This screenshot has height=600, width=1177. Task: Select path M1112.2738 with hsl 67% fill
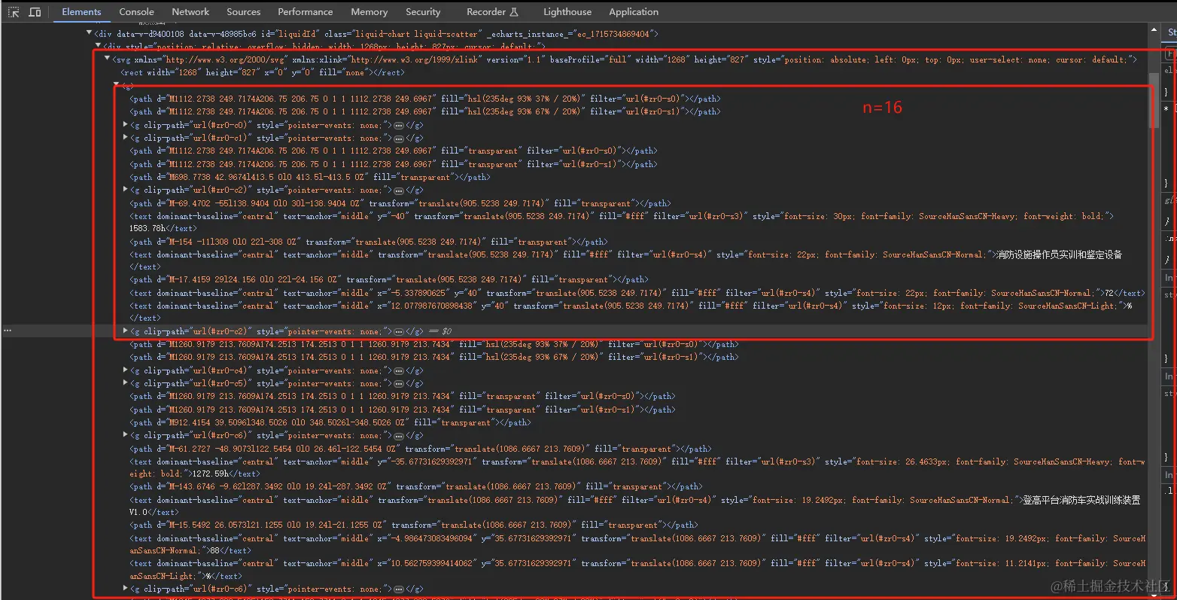tap(425, 111)
